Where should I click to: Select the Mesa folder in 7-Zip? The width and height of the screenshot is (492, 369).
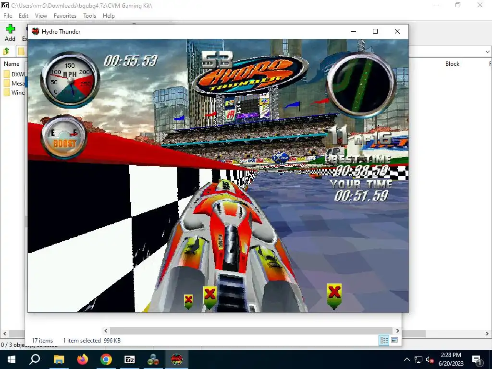tap(14, 84)
